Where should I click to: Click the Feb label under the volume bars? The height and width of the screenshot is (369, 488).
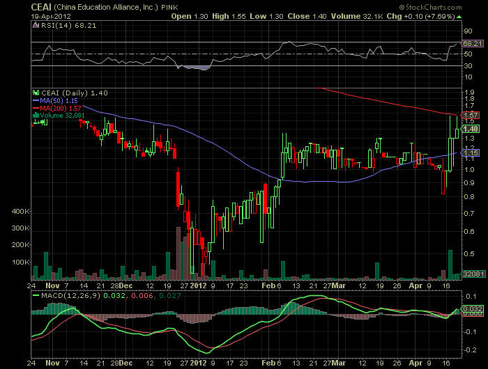pyautogui.click(x=268, y=285)
